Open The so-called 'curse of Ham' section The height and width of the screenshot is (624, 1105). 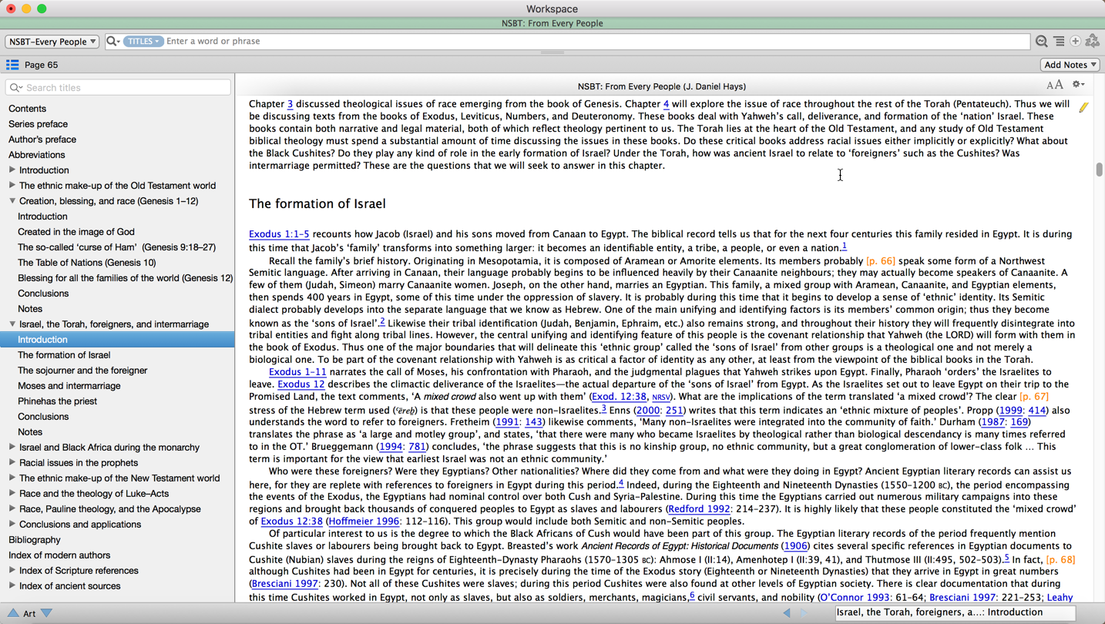coord(116,247)
